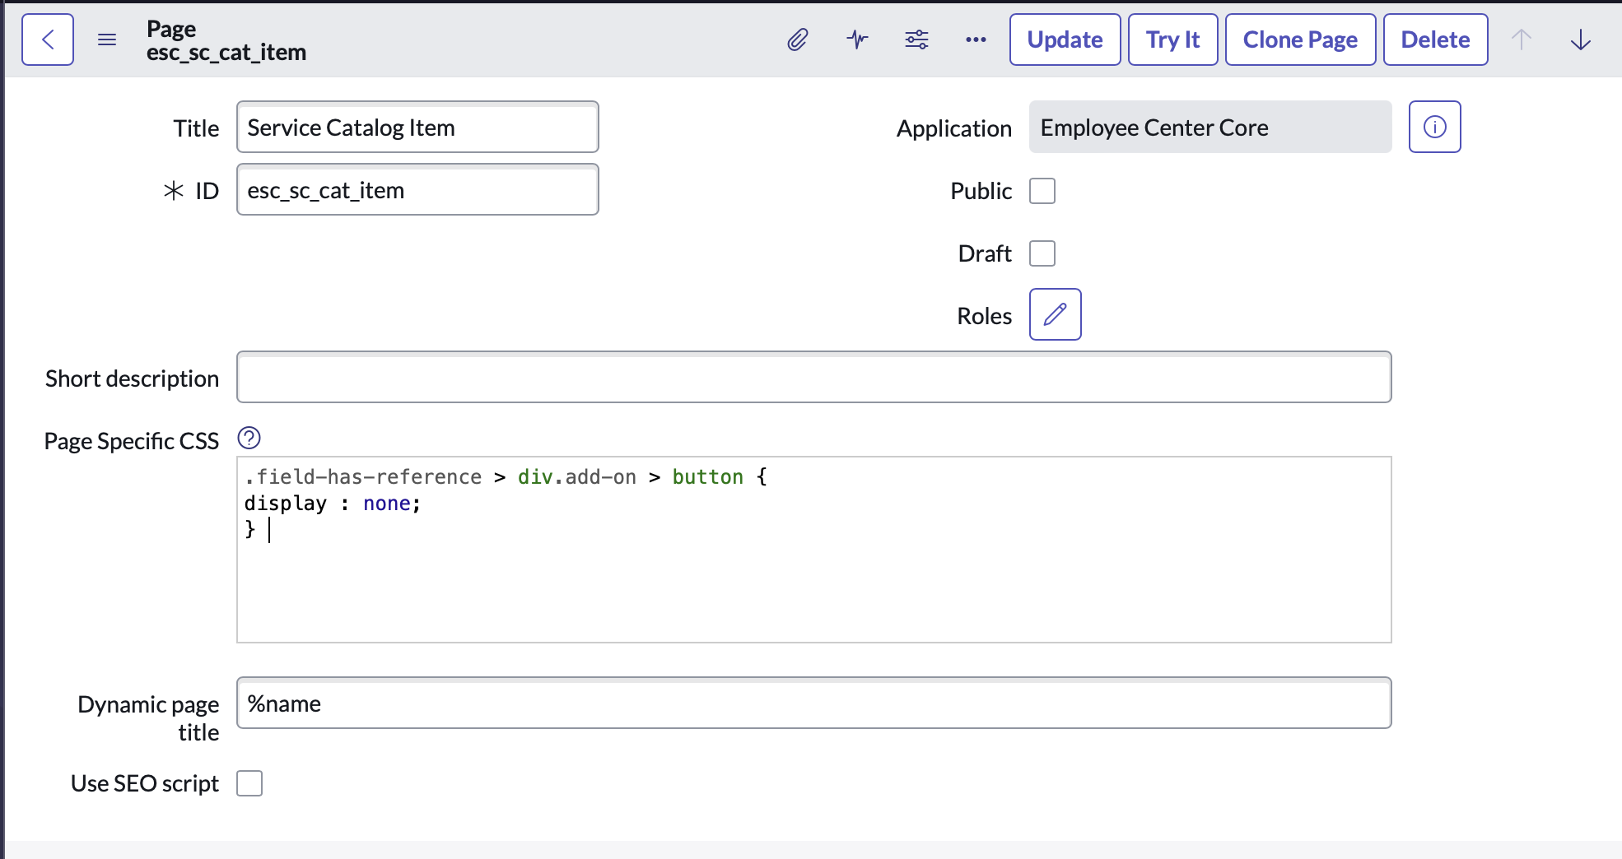Clone the esc_sc_cat_item page
The width and height of the screenshot is (1622, 859).
point(1299,39)
